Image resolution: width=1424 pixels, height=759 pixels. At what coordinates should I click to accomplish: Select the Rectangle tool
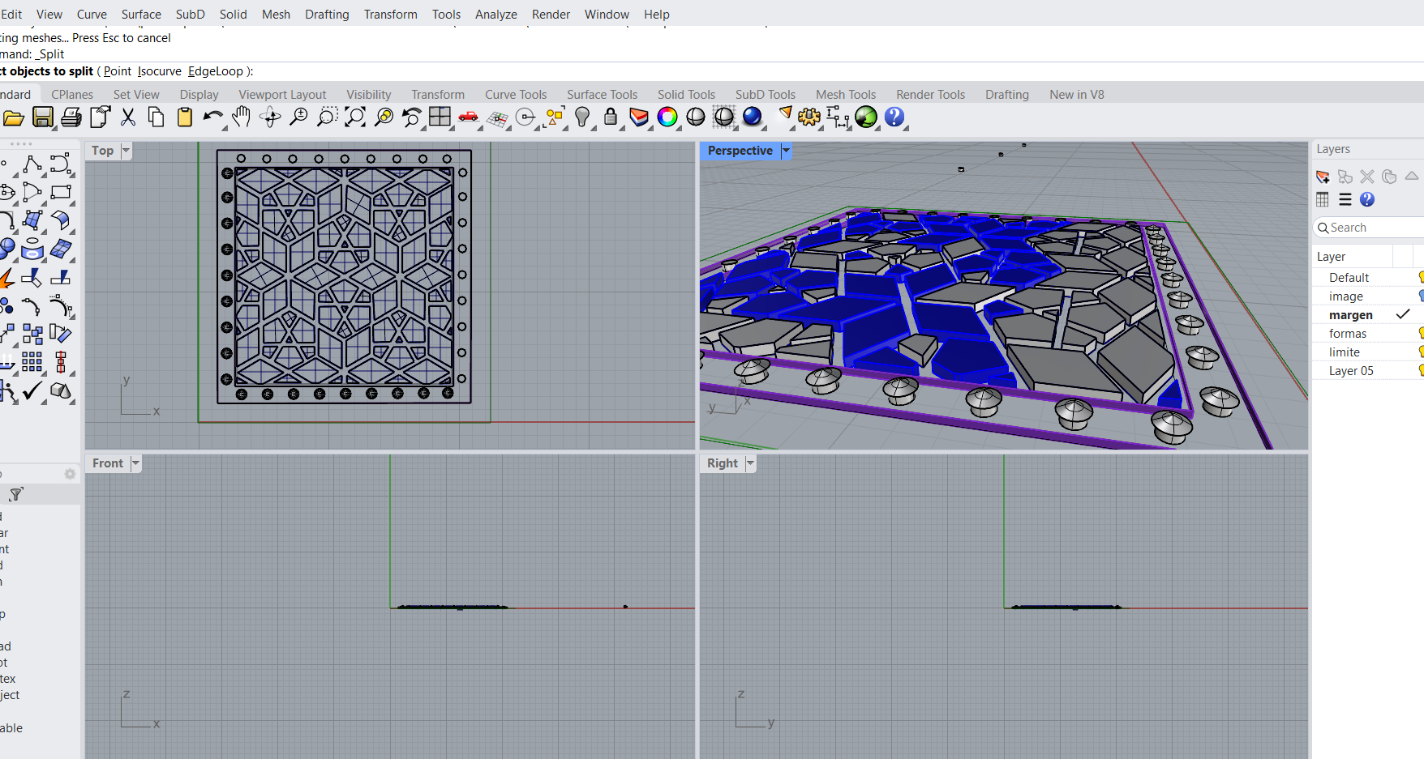tap(61, 193)
